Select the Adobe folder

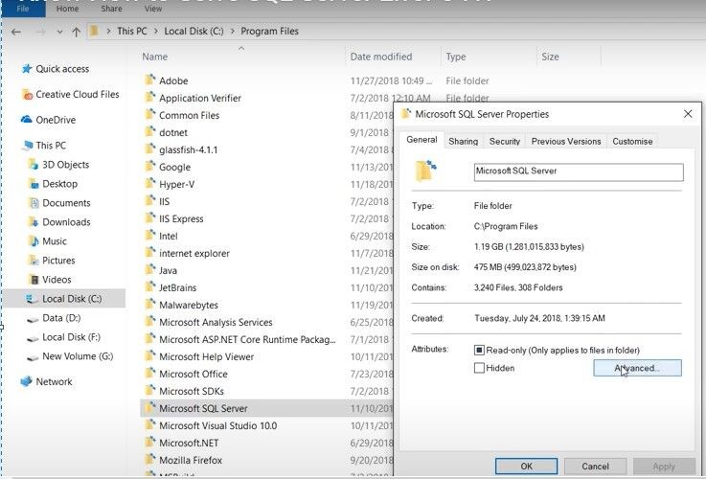coord(173,80)
